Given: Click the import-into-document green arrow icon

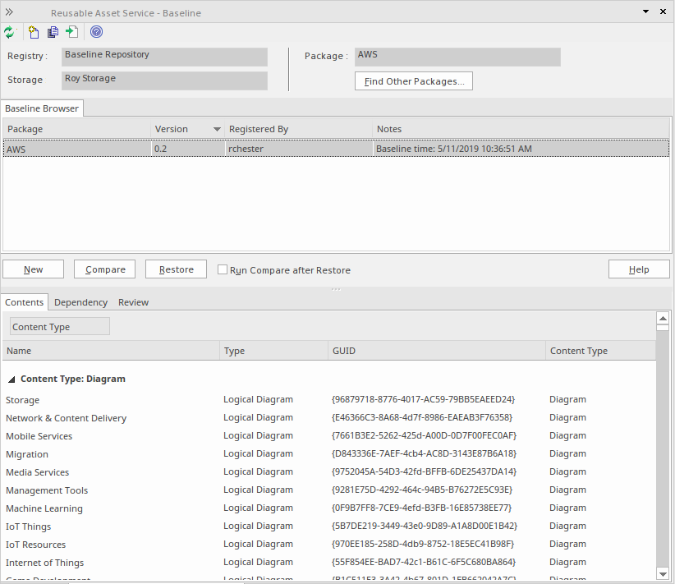Looking at the screenshot, I should tap(72, 32).
